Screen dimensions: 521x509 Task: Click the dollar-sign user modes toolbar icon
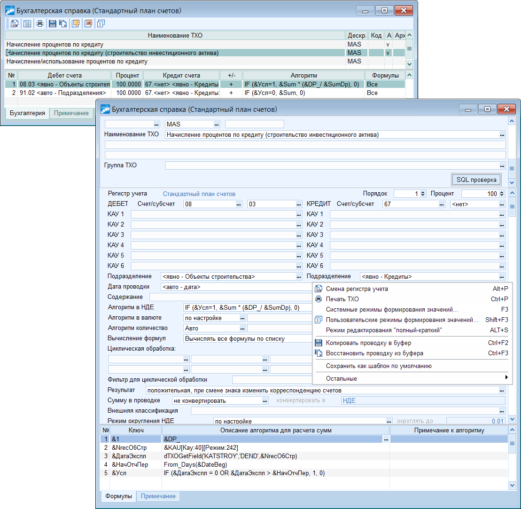(101, 23)
